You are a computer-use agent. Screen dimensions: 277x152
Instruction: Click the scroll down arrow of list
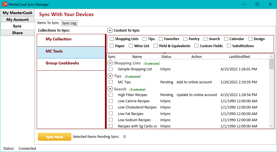[272, 126]
